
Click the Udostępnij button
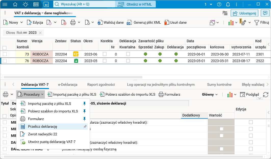[244, 13]
